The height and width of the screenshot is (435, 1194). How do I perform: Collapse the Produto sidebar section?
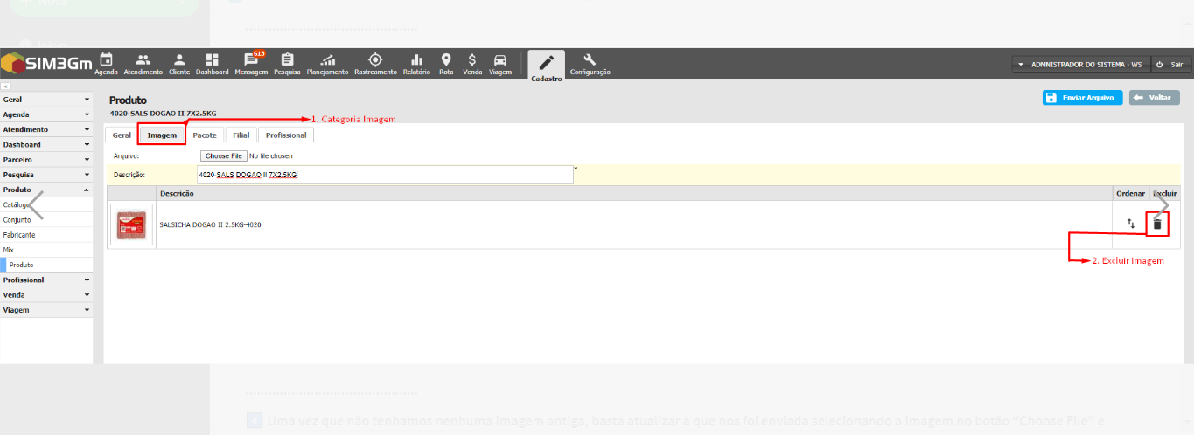click(46, 190)
